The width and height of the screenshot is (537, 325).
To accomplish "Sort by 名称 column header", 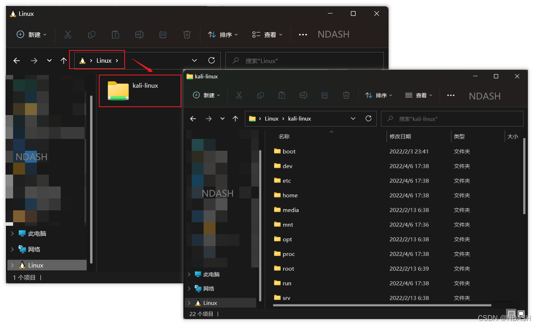I will (x=284, y=137).
